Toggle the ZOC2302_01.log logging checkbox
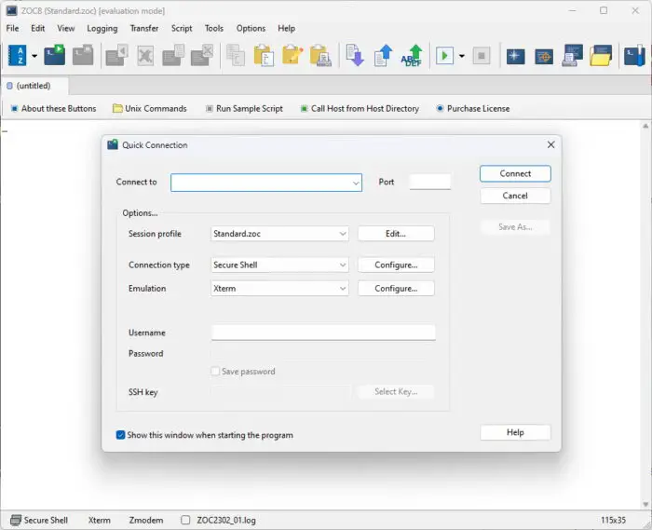Viewport: 652px width, 530px height. point(185,520)
